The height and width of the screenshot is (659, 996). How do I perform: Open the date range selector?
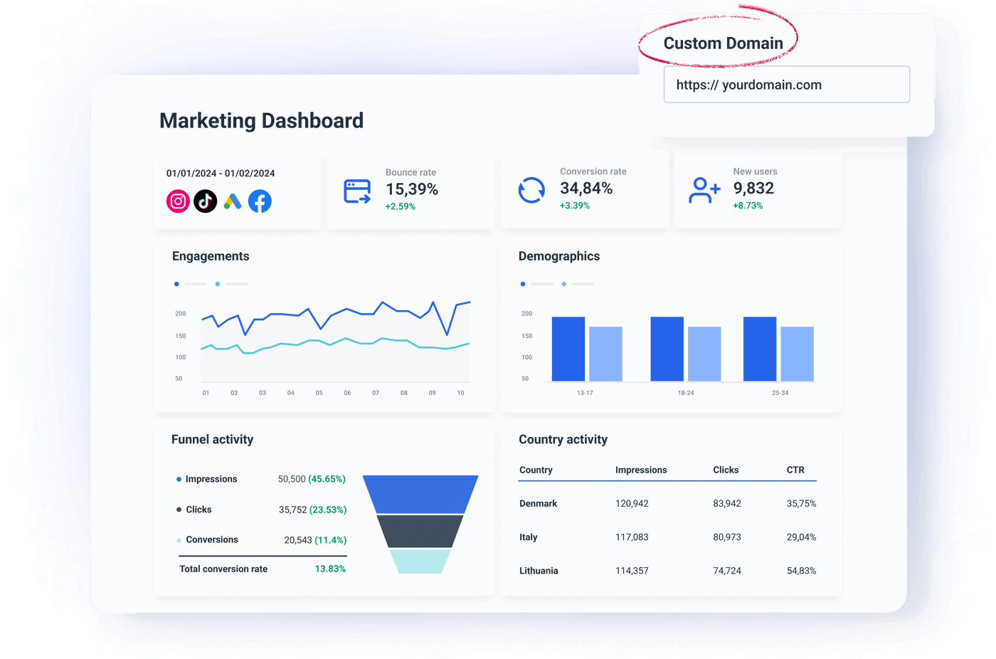pos(218,173)
